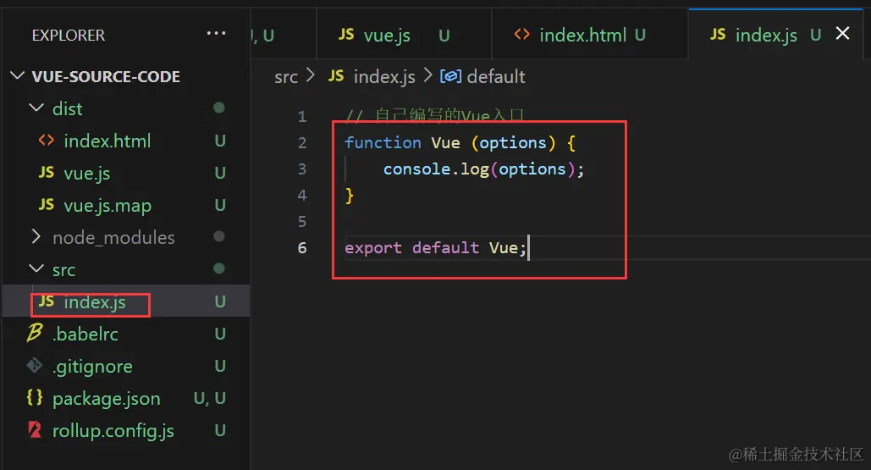Open the Explorer more actions ellipsis

pyautogui.click(x=216, y=34)
